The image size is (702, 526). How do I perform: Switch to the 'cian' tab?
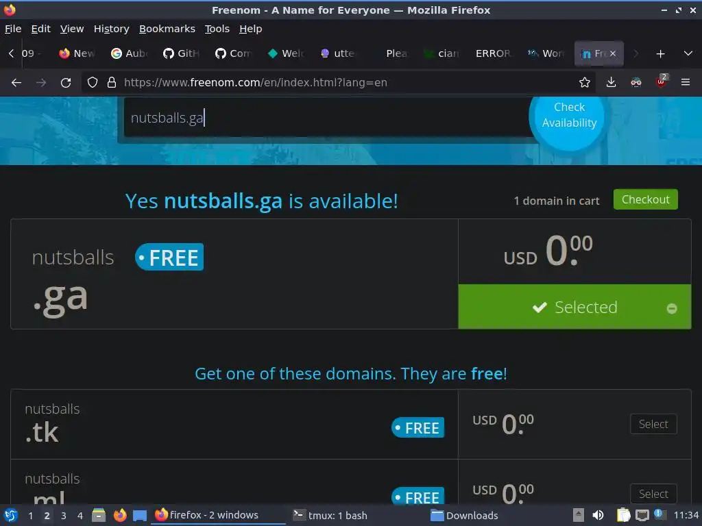(x=442, y=53)
